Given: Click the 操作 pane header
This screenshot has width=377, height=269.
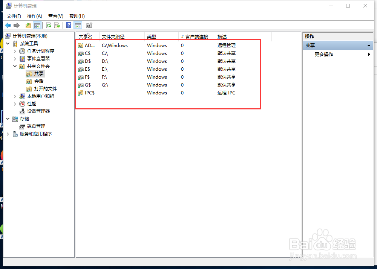Looking at the screenshot, I should point(338,36).
